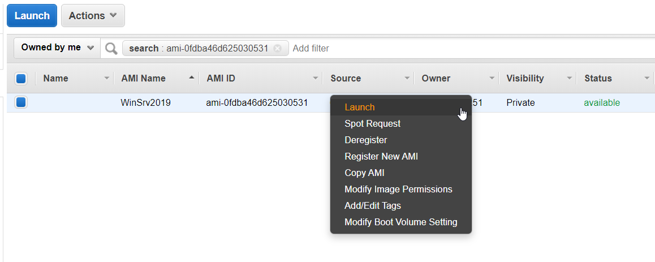Image resolution: width=655 pixels, height=262 pixels.
Task: Choose Launch from the context menu
Action: tap(360, 107)
